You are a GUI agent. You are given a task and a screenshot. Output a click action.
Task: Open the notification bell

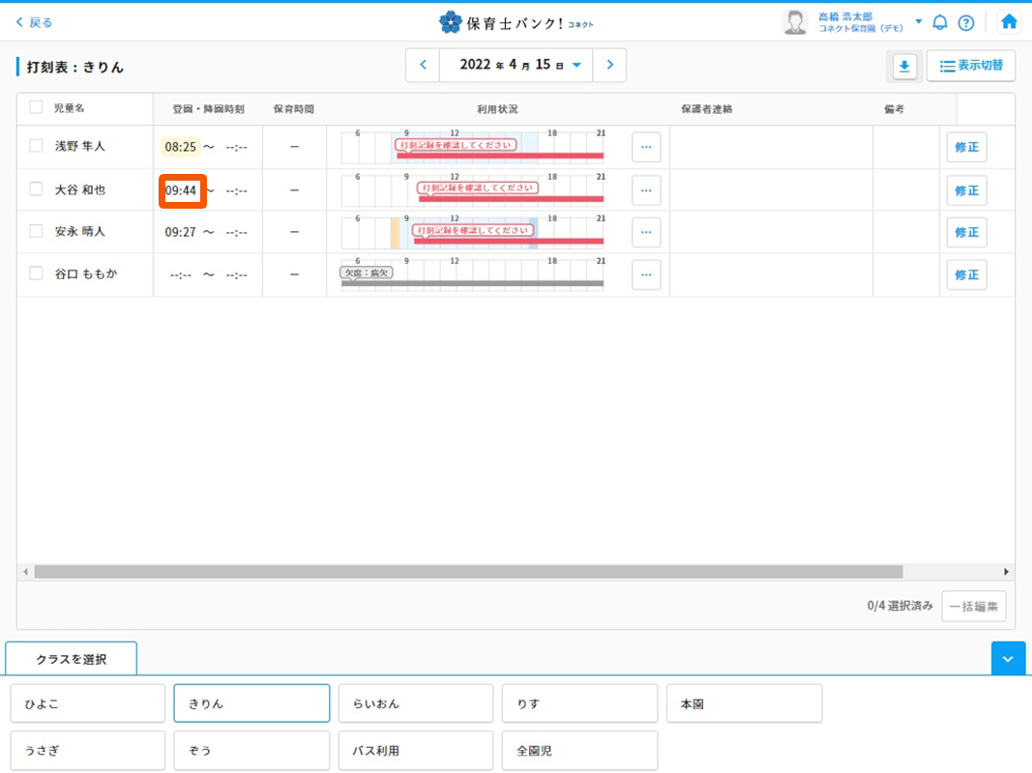click(x=939, y=22)
